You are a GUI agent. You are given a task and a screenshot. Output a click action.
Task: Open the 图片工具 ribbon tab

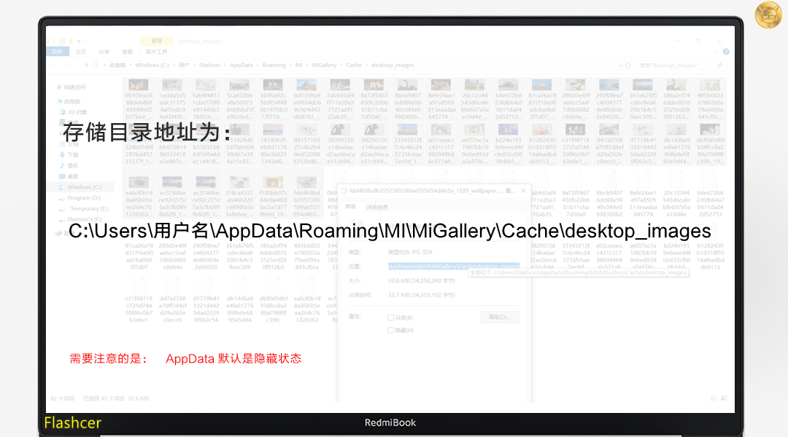(x=156, y=52)
